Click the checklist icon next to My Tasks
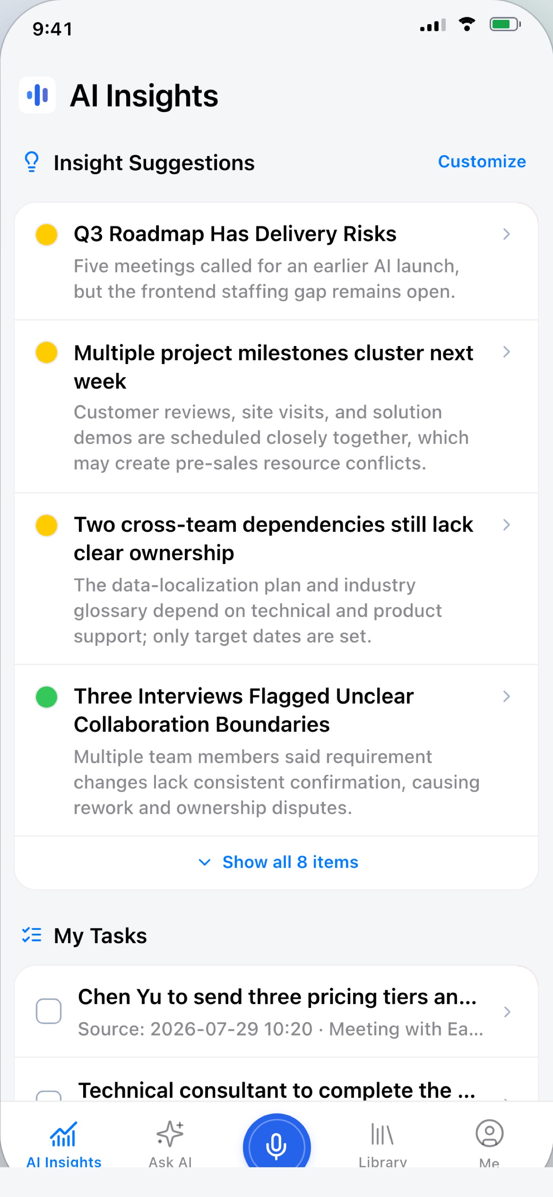This screenshot has width=553, height=1197. coord(31,935)
